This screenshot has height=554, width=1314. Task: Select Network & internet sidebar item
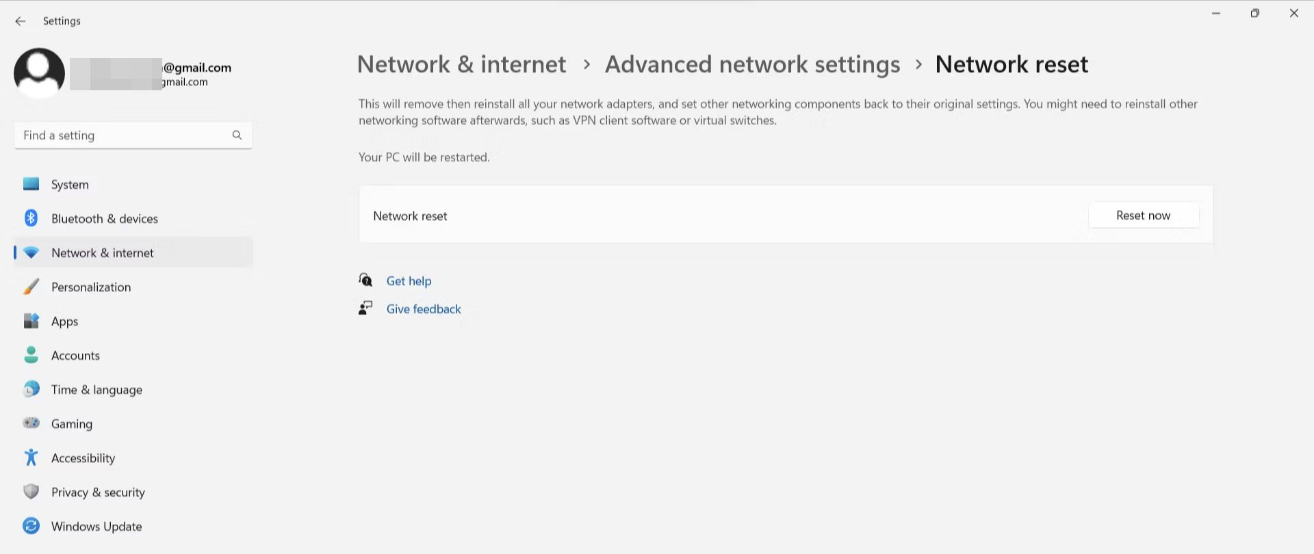[103, 253]
